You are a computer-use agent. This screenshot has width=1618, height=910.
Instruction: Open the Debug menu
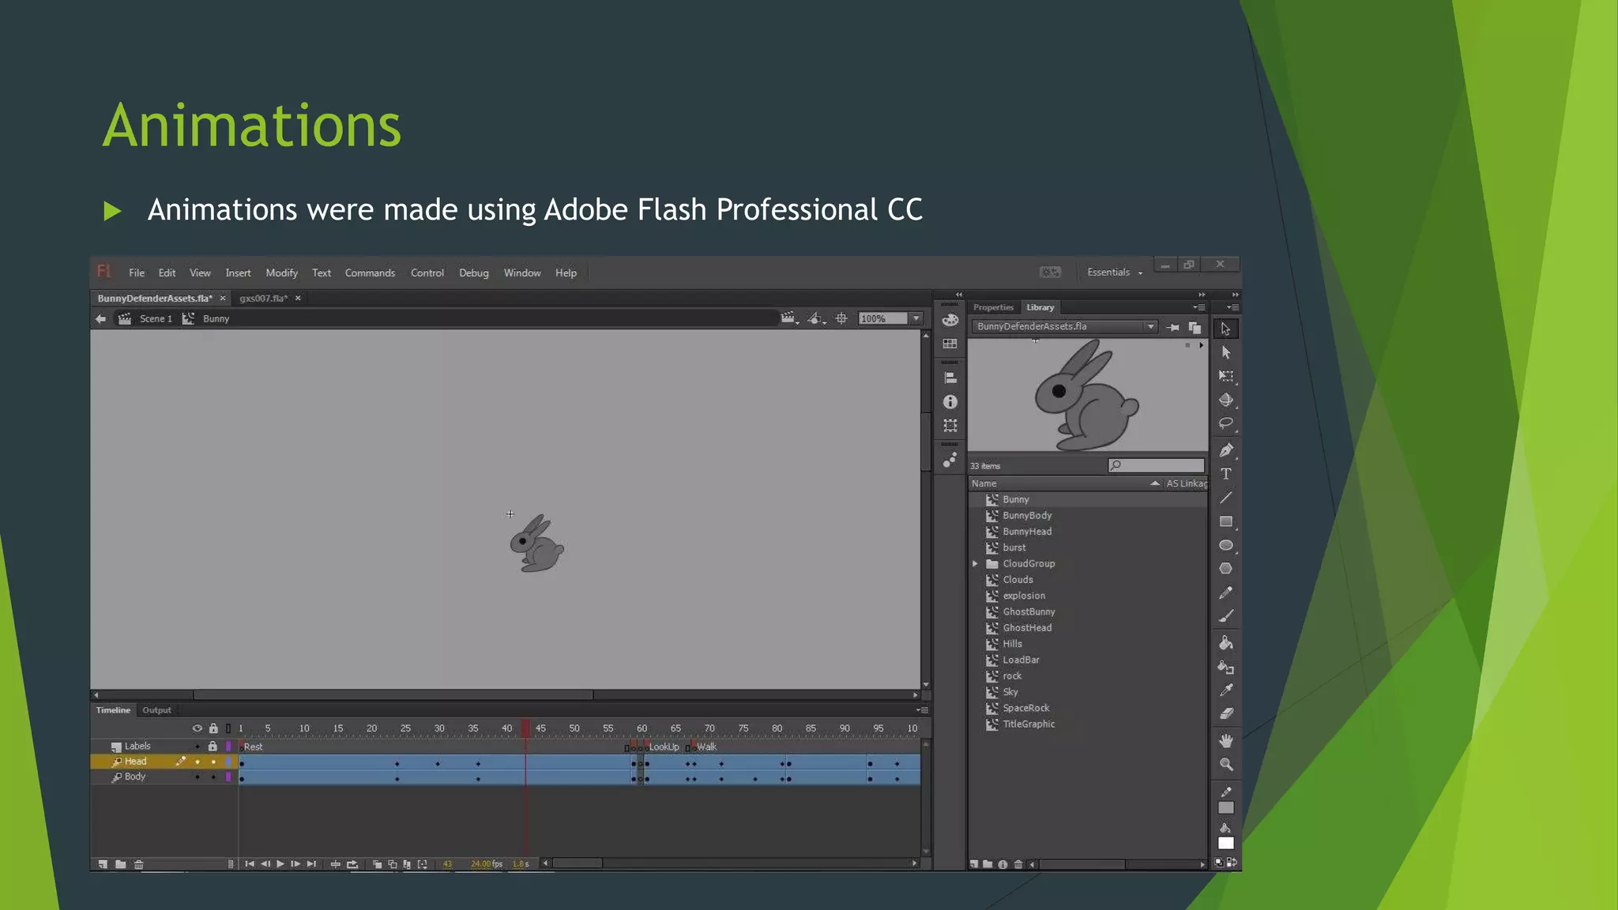point(474,273)
